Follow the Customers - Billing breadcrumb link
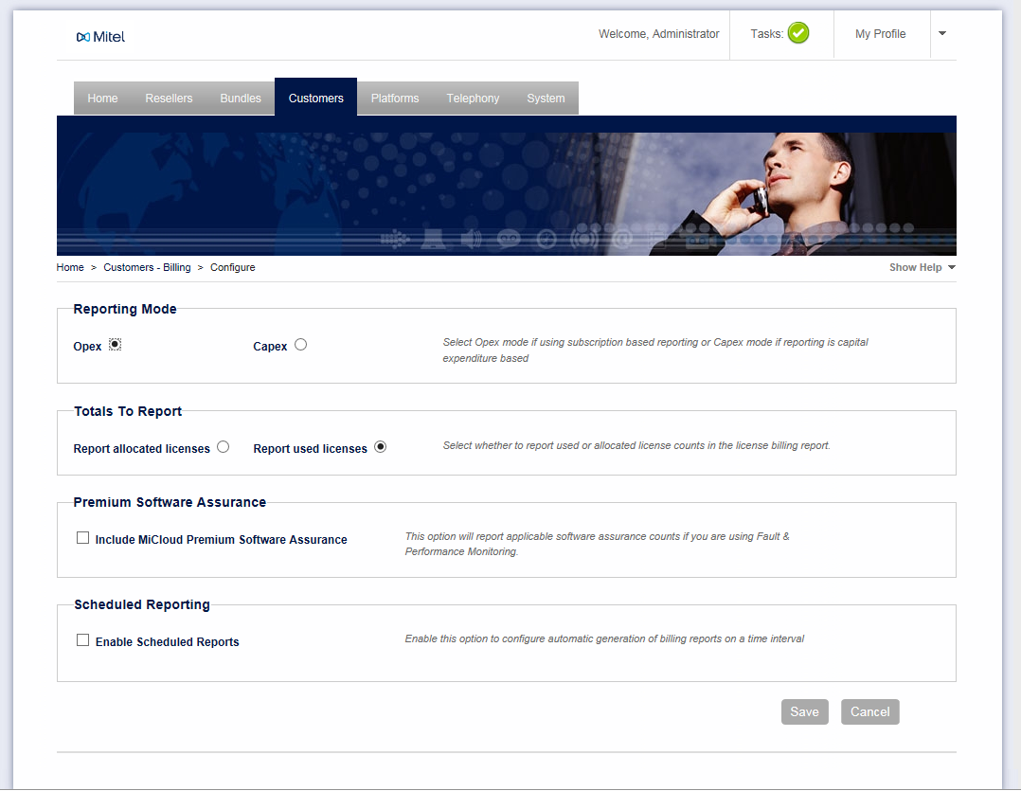 tap(147, 268)
